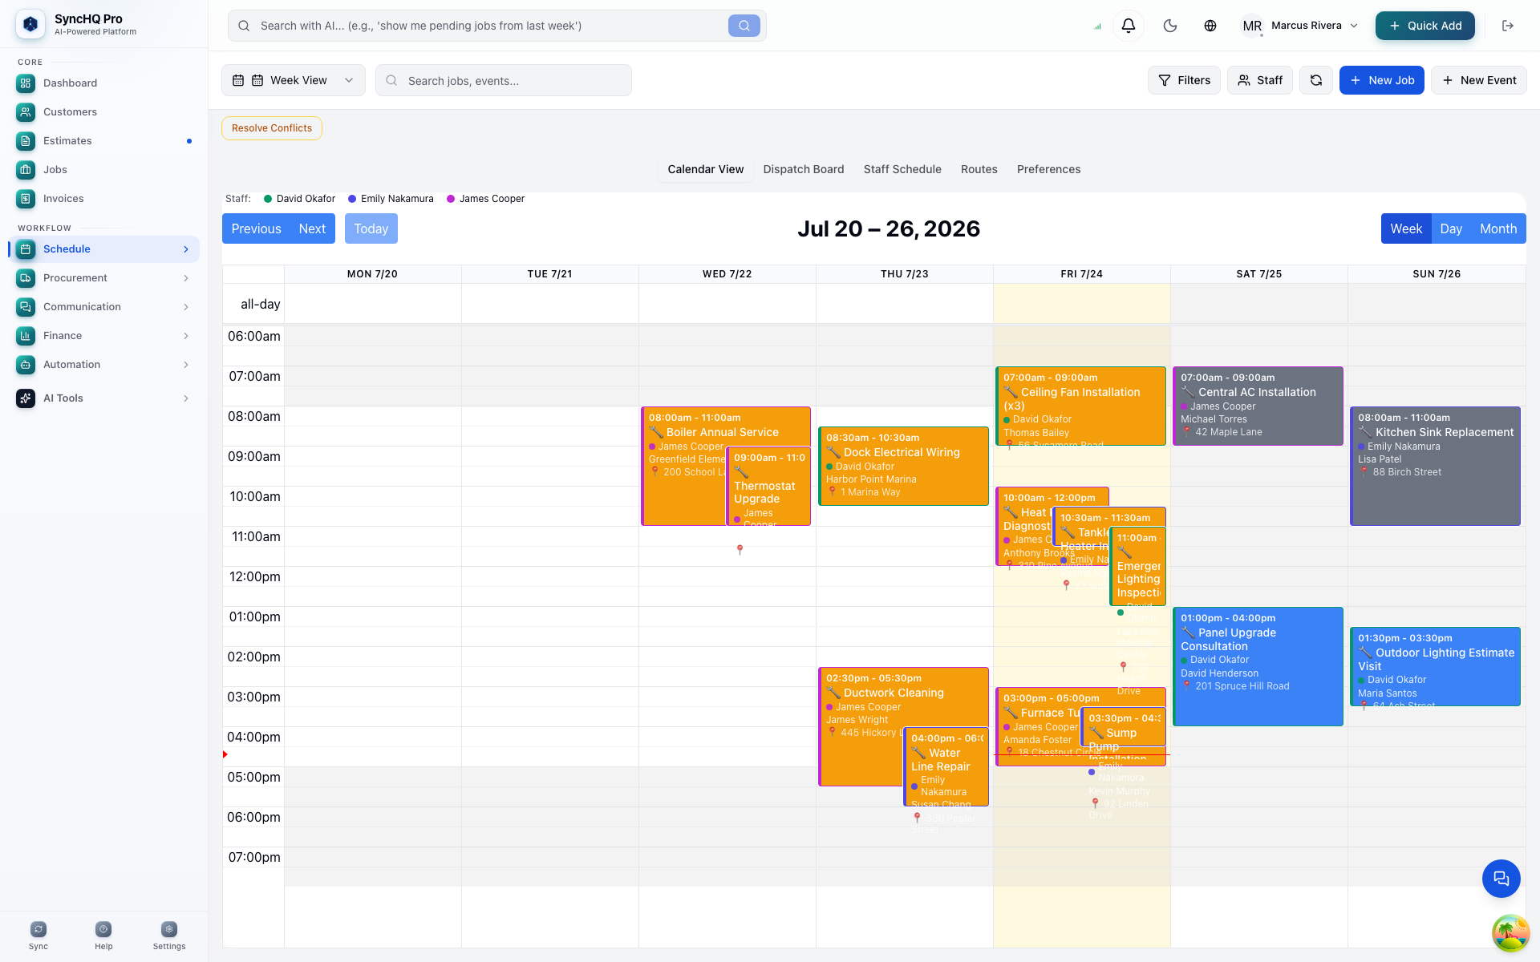Open the Staff button
The width and height of the screenshot is (1540, 962).
coord(1259,80)
